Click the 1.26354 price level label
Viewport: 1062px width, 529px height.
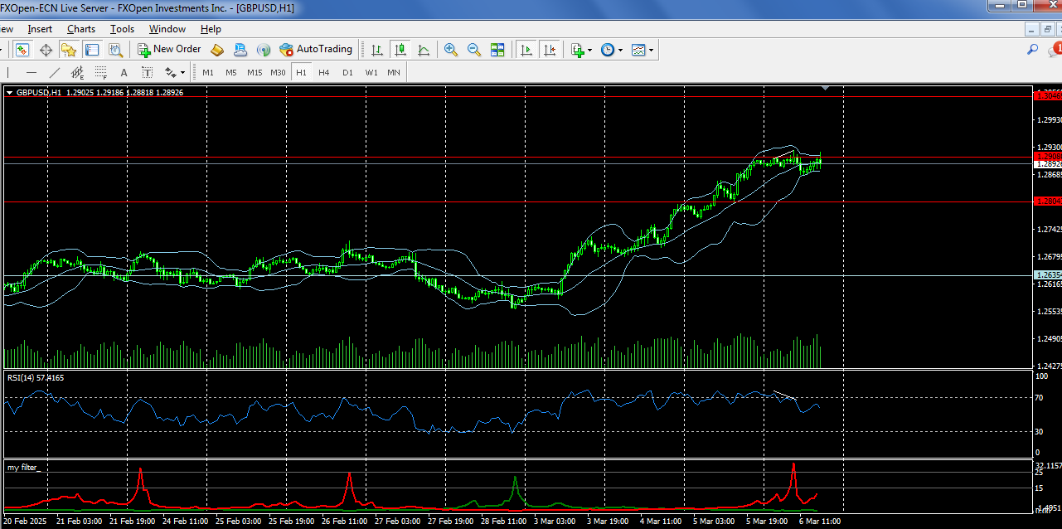1048,274
